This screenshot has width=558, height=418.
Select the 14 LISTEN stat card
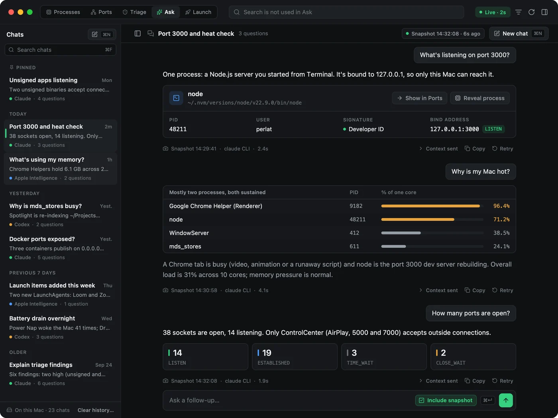(205, 357)
